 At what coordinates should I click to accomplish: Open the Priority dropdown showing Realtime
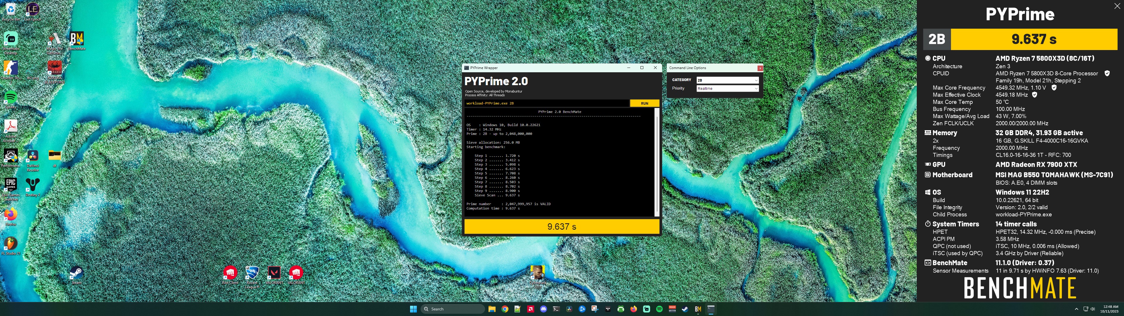pos(727,89)
